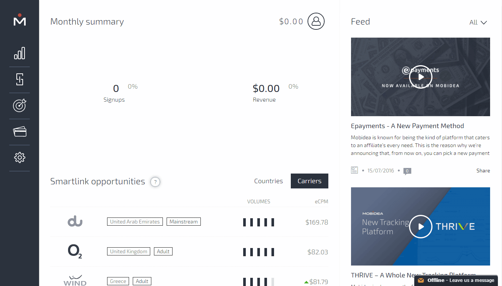
Task: Click the Greece tag
Action: point(118,281)
